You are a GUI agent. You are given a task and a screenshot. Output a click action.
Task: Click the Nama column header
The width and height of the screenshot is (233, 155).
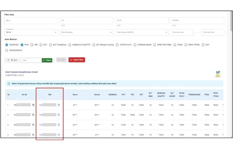point(75,94)
